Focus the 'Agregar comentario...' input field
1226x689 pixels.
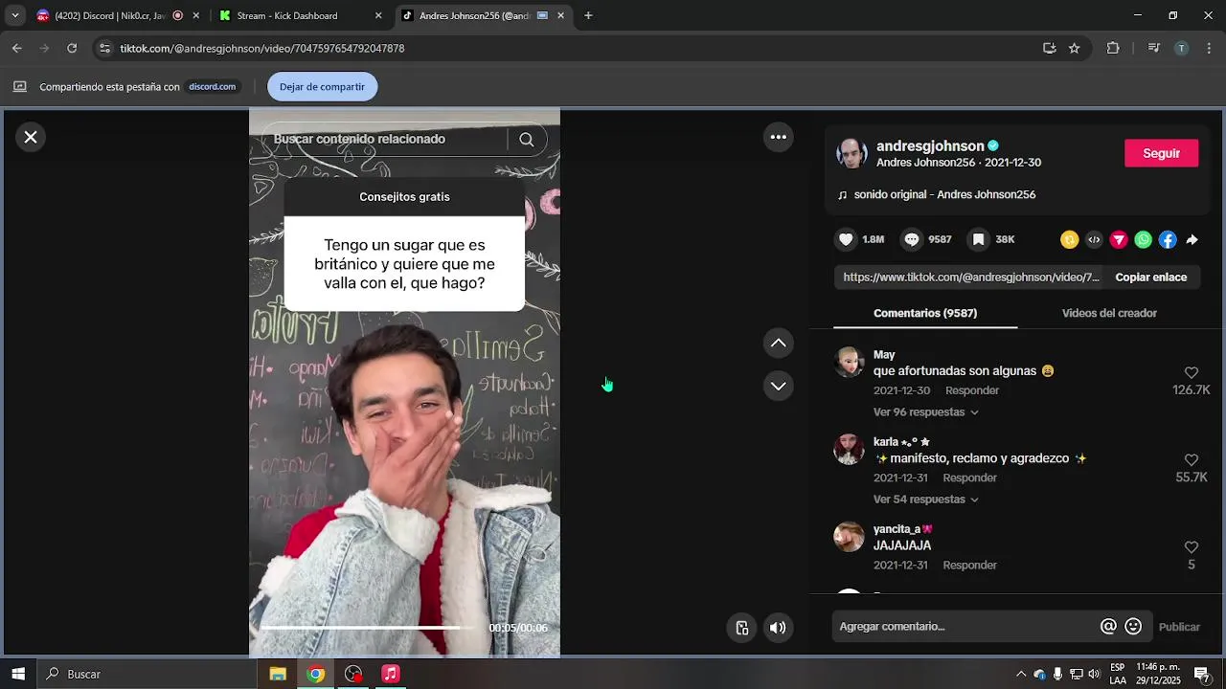(x=965, y=627)
